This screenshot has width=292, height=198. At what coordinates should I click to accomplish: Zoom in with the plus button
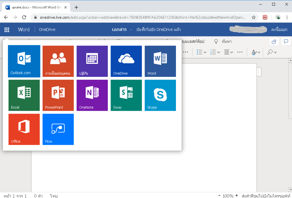pyautogui.click(x=237, y=196)
